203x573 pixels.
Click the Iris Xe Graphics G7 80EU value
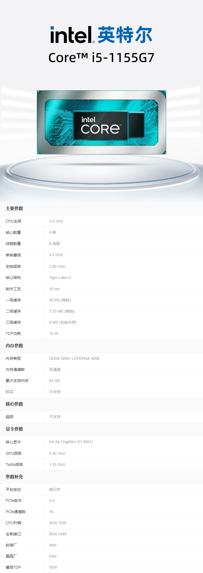click(x=71, y=442)
